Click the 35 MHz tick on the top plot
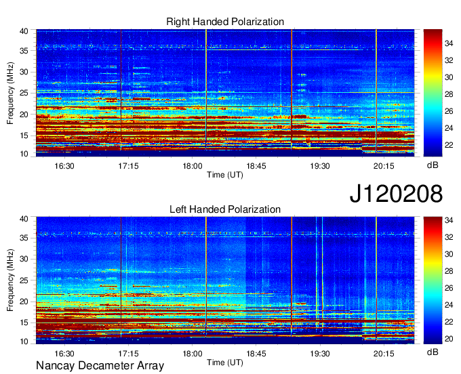Screen dimensions: 461x374 coord(24,51)
